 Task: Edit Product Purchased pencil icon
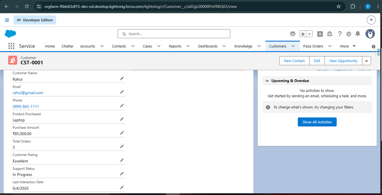122,119
